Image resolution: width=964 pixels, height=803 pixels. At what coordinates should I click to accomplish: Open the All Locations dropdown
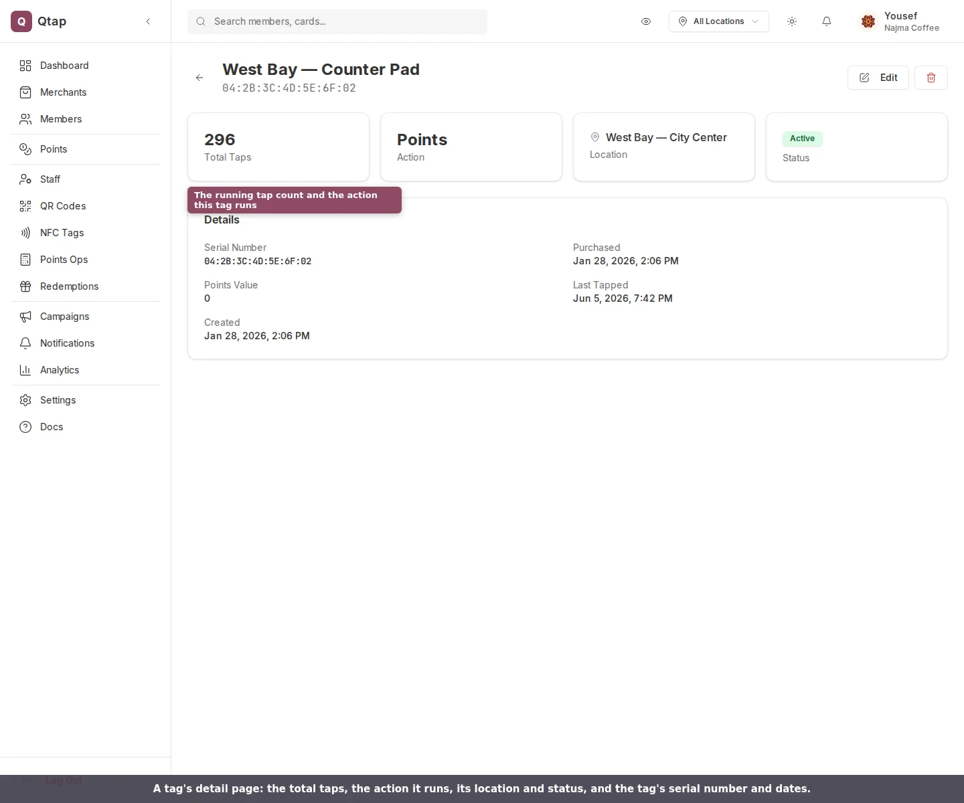718,21
